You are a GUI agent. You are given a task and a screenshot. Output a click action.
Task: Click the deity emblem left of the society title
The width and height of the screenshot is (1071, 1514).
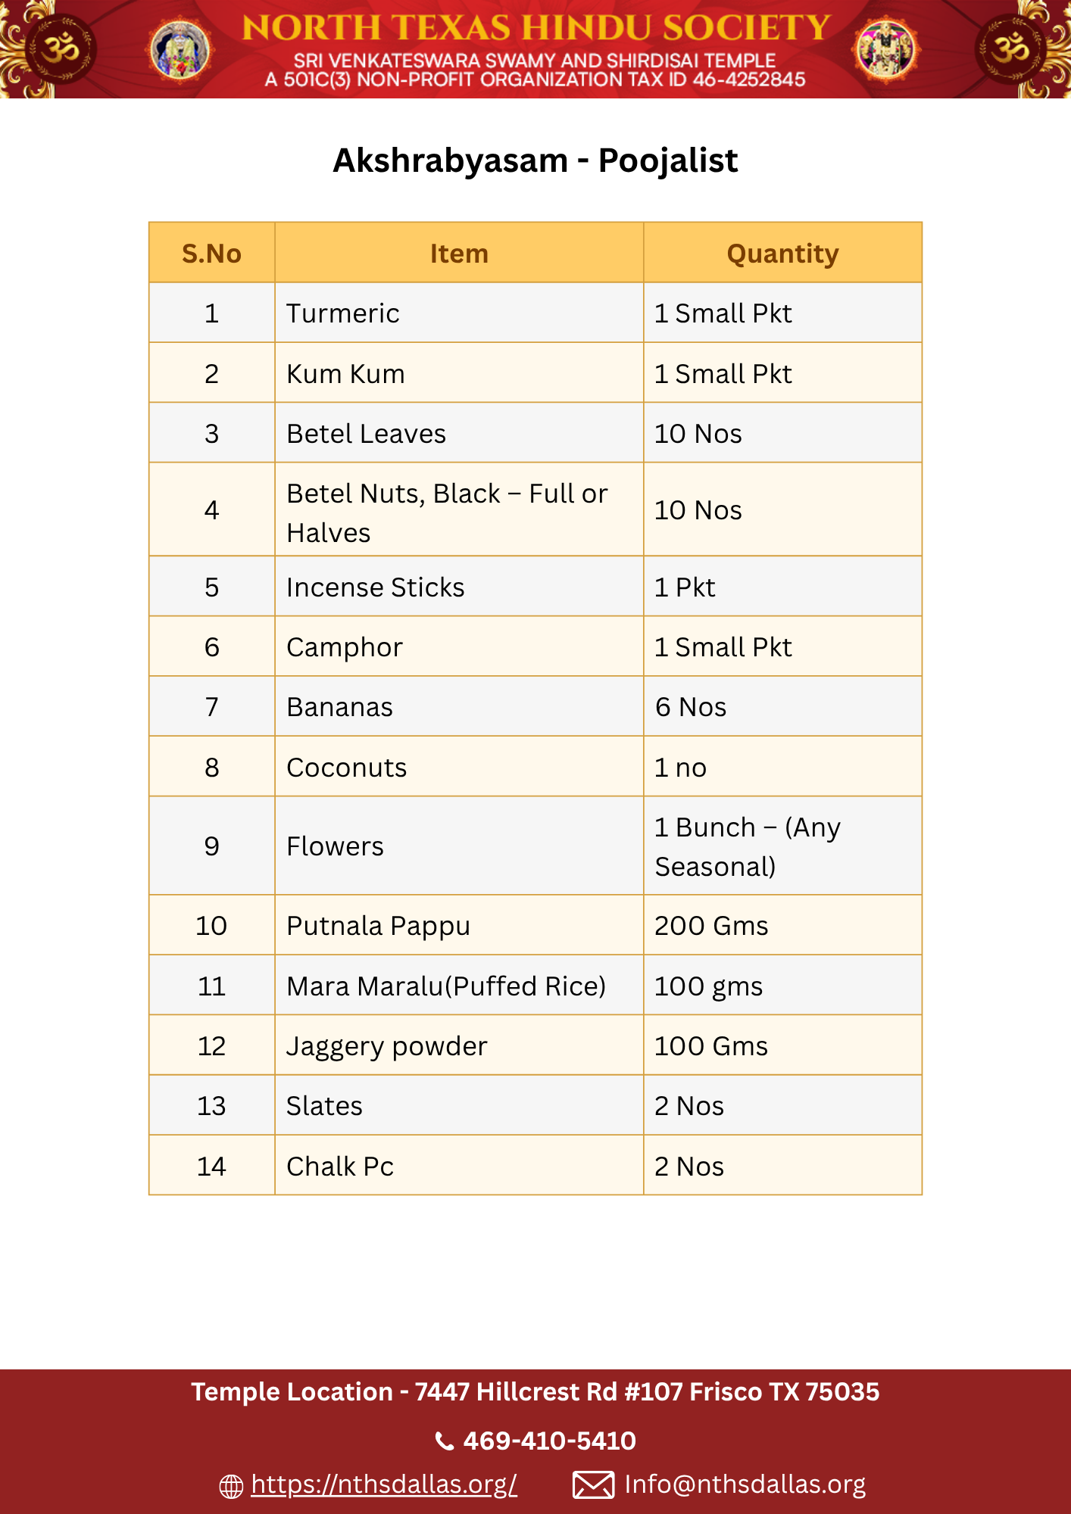[x=180, y=50]
